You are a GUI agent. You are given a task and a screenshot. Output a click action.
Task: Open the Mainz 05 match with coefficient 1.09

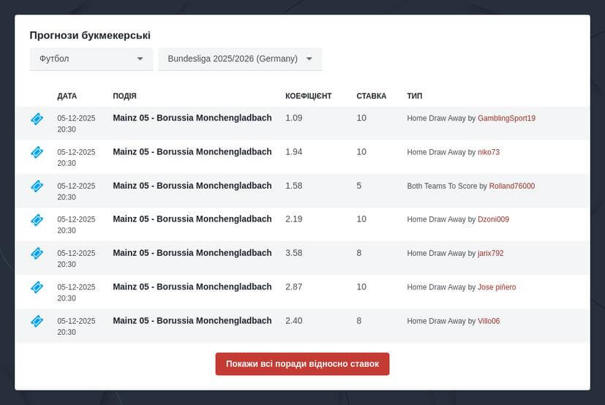192,118
